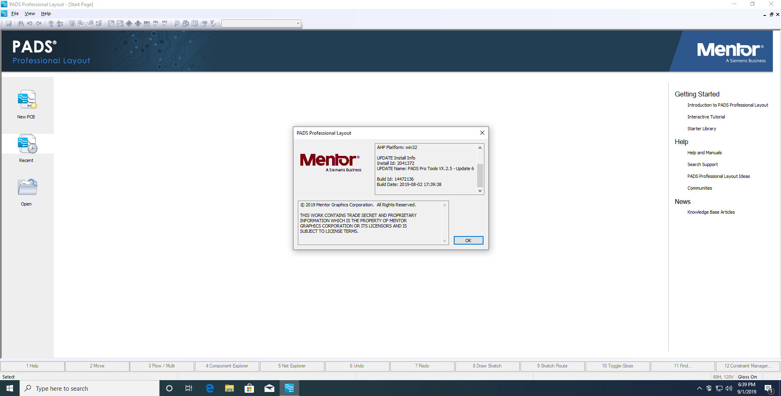Click the single lamp highlight icon
Image resolution: width=781 pixels, height=396 pixels.
51,24
